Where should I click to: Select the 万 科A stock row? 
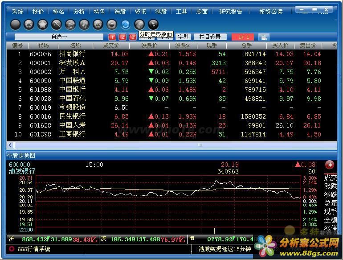171,72
